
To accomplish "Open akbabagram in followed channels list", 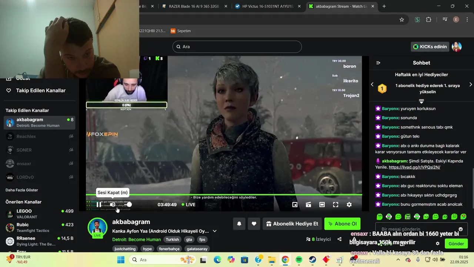I will 40,122.
